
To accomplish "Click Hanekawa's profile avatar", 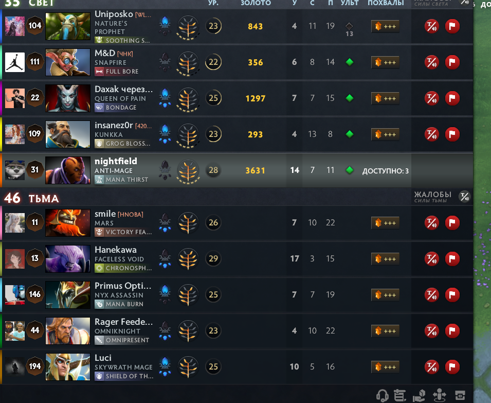I will pyautogui.click(x=15, y=259).
